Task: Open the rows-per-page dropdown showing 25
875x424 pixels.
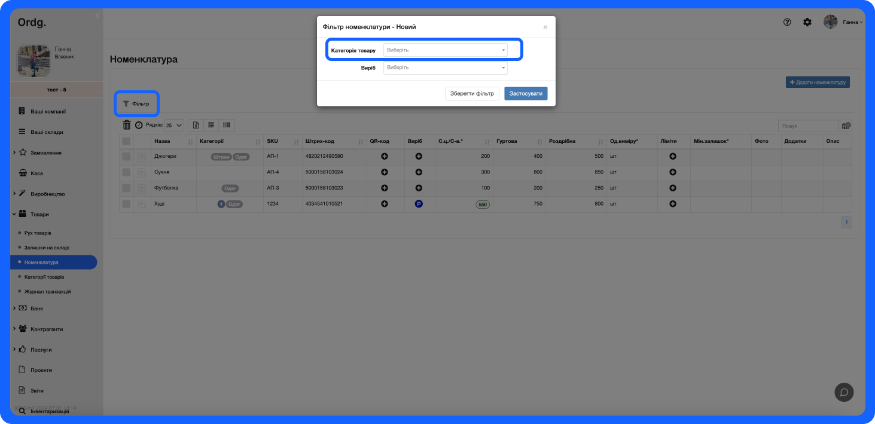Action: [174, 126]
